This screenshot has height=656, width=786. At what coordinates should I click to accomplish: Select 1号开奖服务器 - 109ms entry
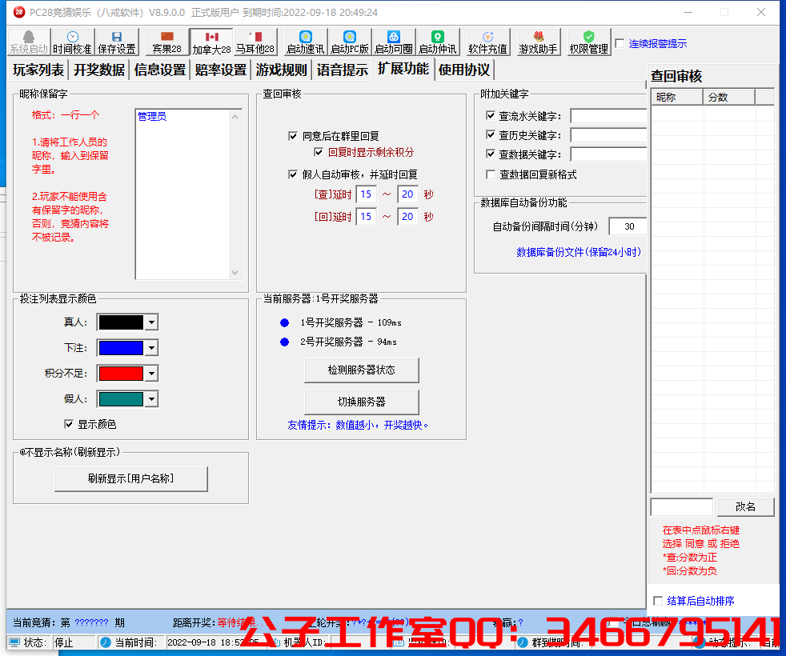351,322
